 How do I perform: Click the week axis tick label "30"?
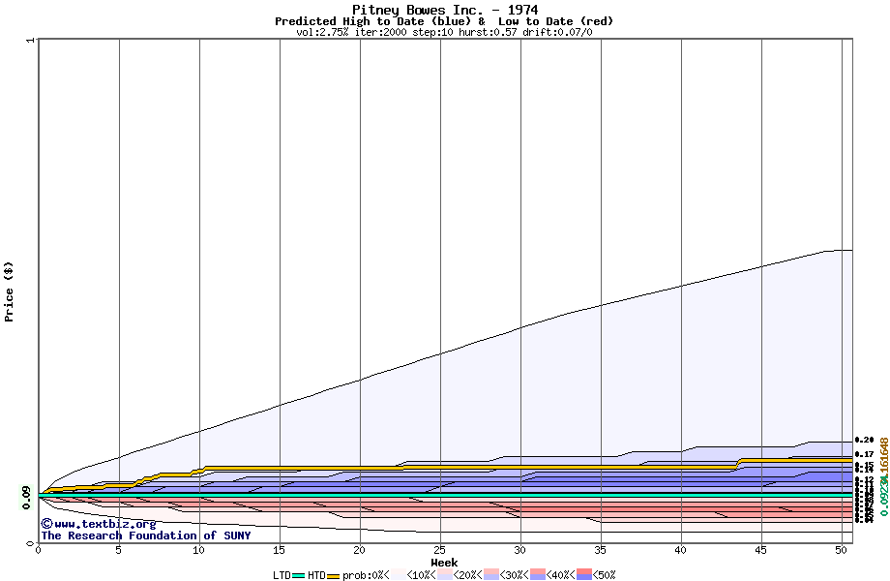click(519, 550)
